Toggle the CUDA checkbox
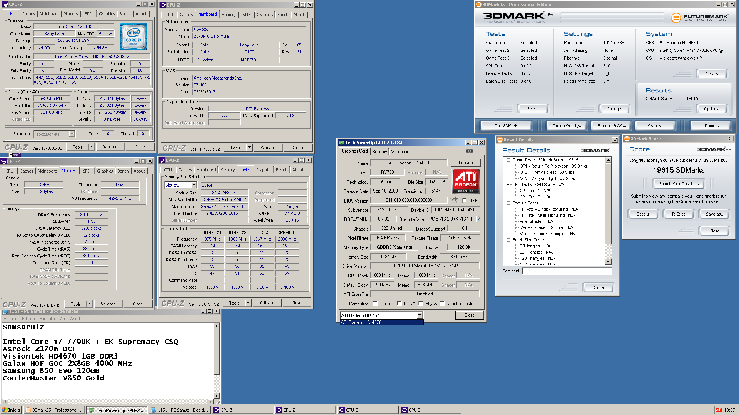 pos(399,304)
